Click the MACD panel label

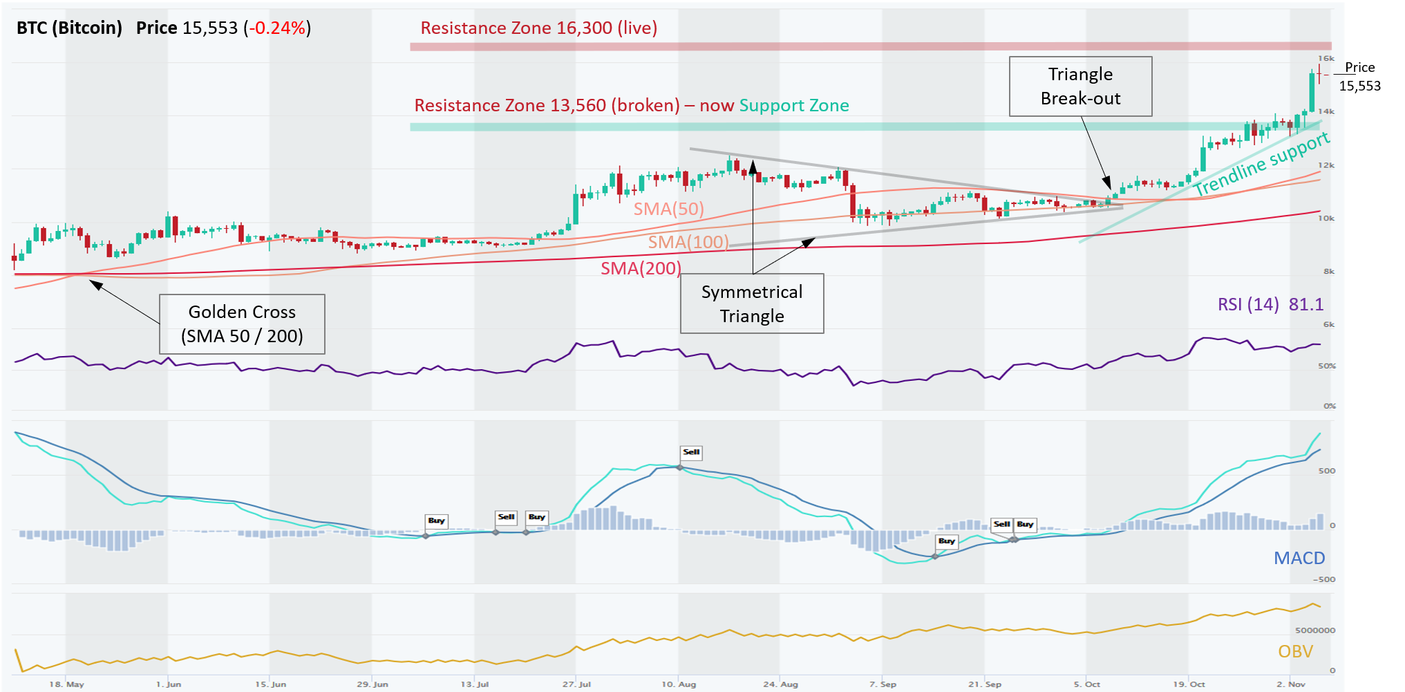coord(1299,558)
